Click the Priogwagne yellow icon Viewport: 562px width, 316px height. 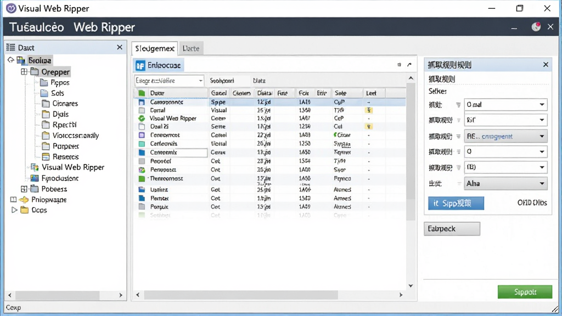24,200
